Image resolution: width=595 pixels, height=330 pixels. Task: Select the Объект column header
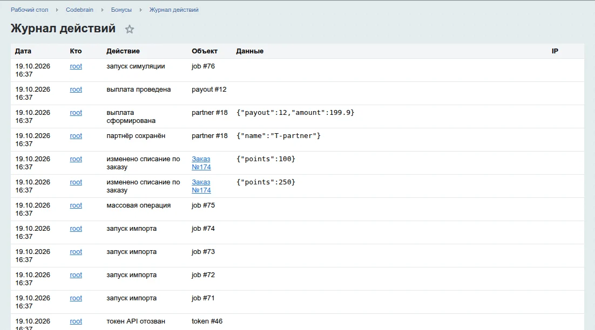[x=205, y=51]
